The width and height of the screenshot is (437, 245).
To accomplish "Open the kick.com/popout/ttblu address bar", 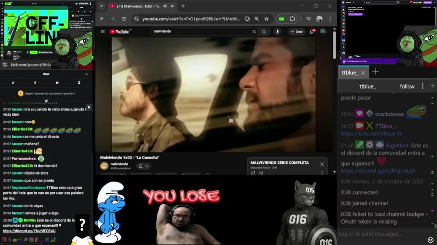I will click(31, 65).
